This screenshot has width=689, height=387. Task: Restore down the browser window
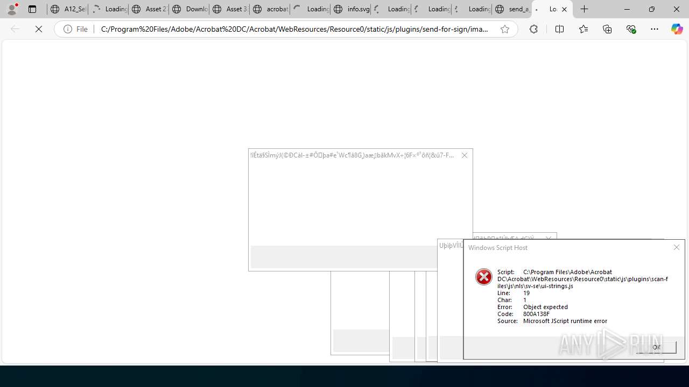[652, 9]
